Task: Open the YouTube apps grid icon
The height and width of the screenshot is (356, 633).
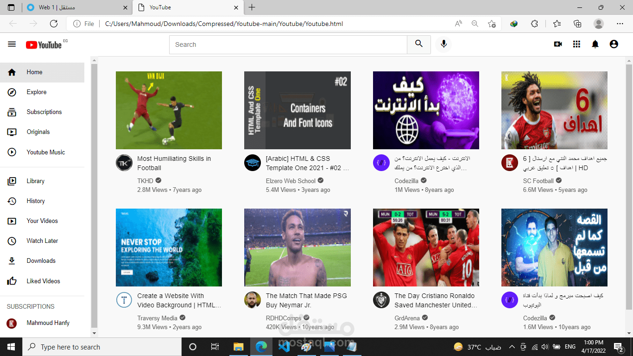Action: point(576,44)
